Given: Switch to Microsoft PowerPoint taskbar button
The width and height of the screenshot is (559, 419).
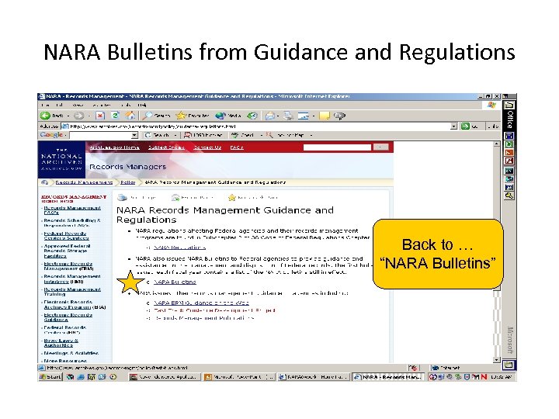Looking at the screenshot, I should tap(238, 376).
